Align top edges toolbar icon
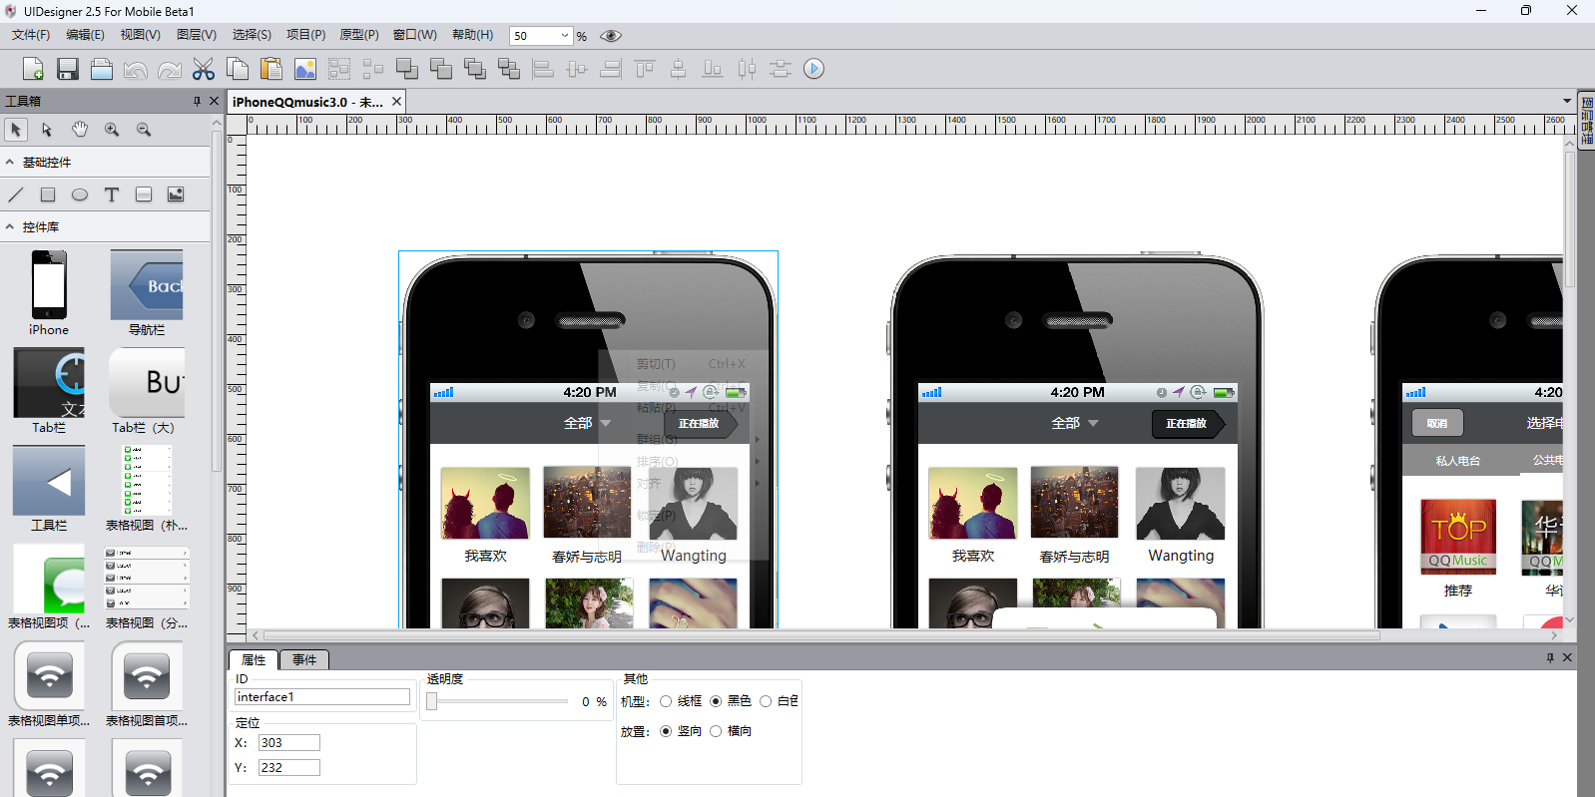 (x=644, y=69)
